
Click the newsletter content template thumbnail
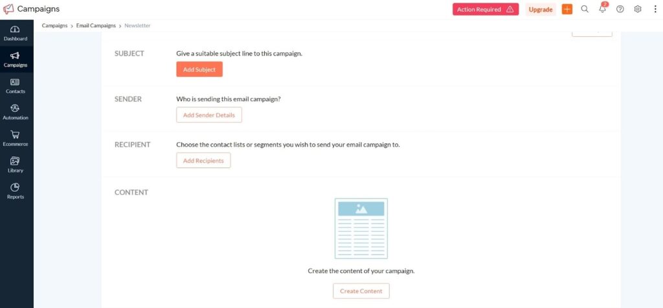tap(361, 229)
